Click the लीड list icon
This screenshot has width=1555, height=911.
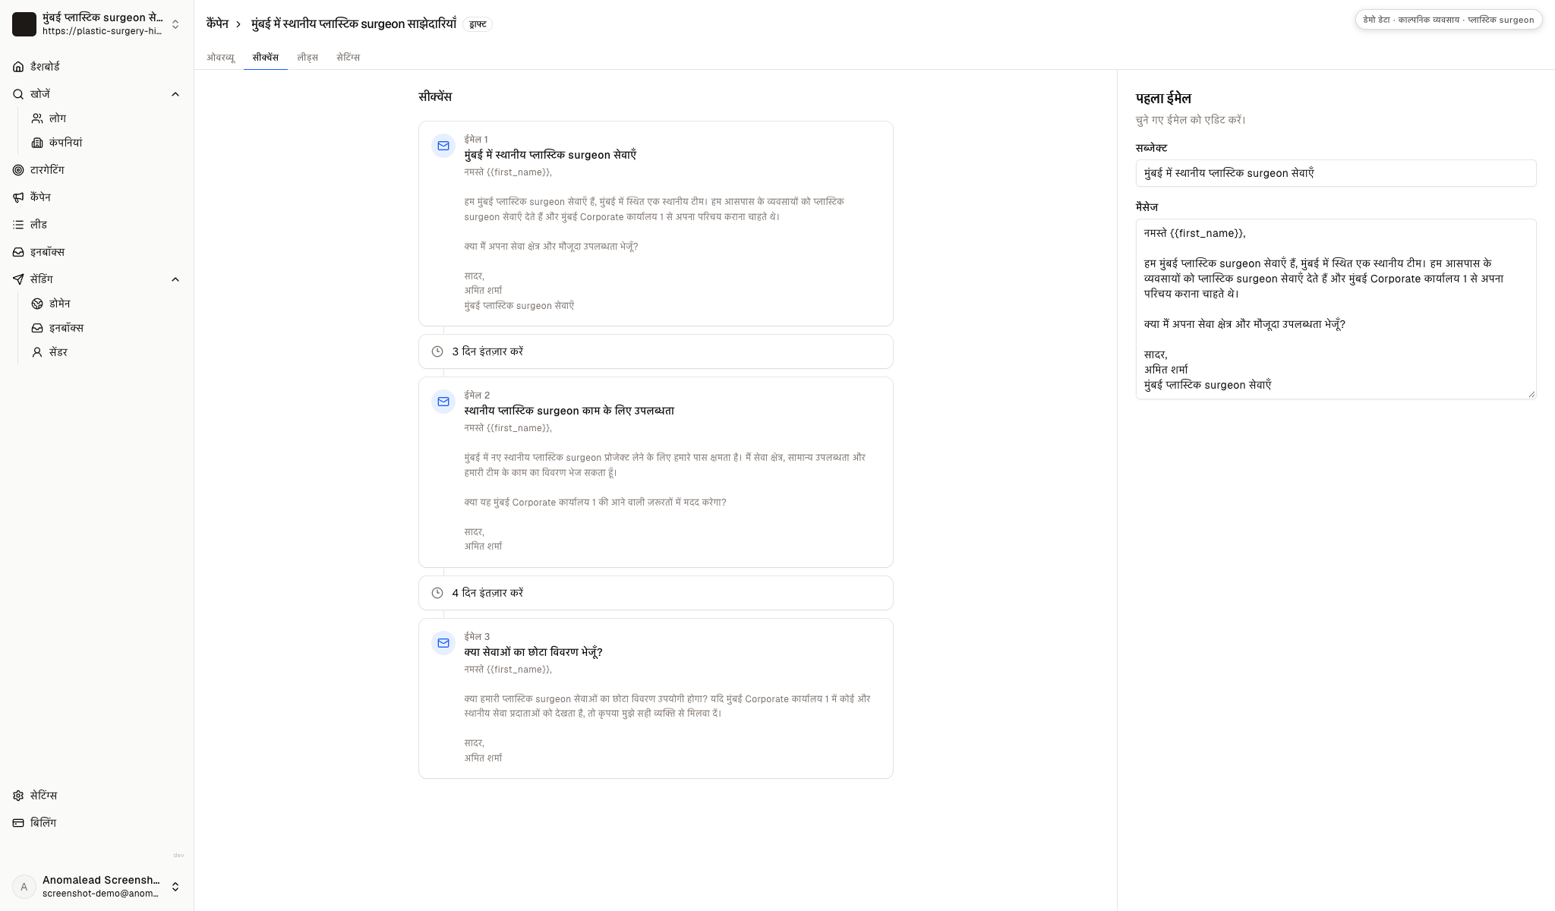click(18, 225)
